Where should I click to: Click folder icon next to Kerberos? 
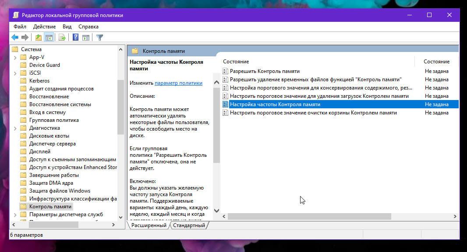click(23, 81)
